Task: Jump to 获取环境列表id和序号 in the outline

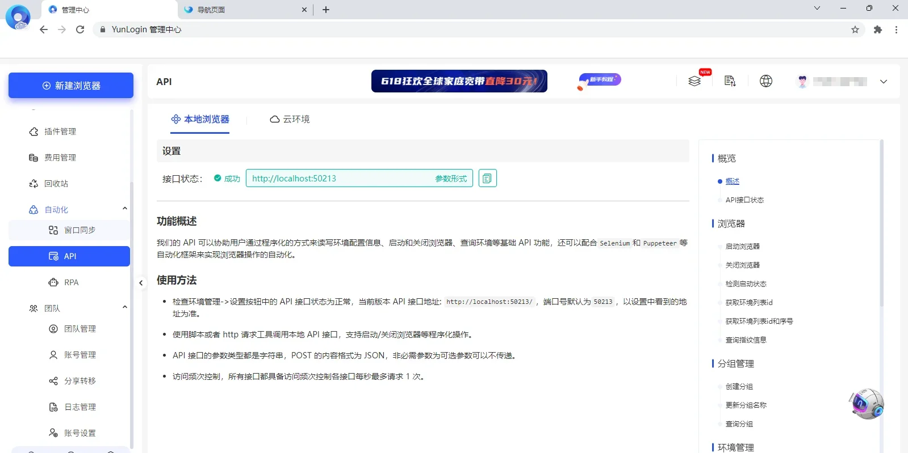Action: click(x=759, y=321)
